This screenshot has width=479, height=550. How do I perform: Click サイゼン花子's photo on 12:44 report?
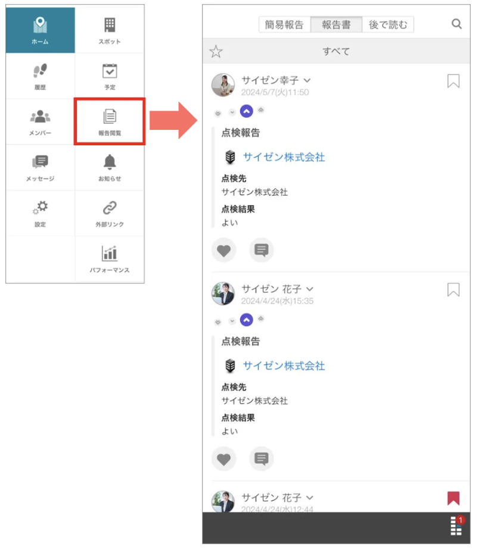[223, 501]
